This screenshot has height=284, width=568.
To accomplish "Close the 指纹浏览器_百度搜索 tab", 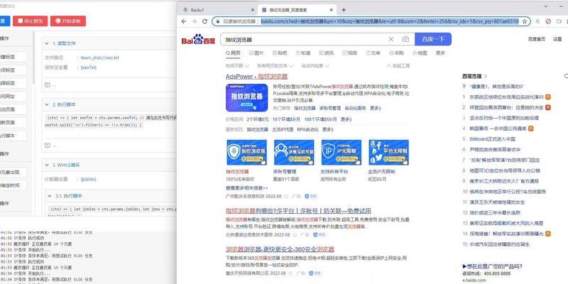I will point(332,10).
